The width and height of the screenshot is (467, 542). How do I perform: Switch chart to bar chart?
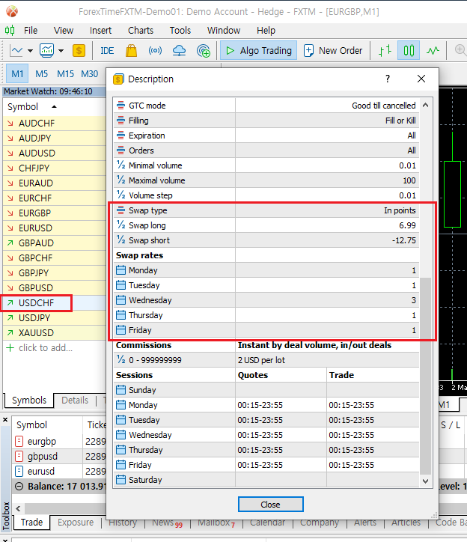point(385,51)
